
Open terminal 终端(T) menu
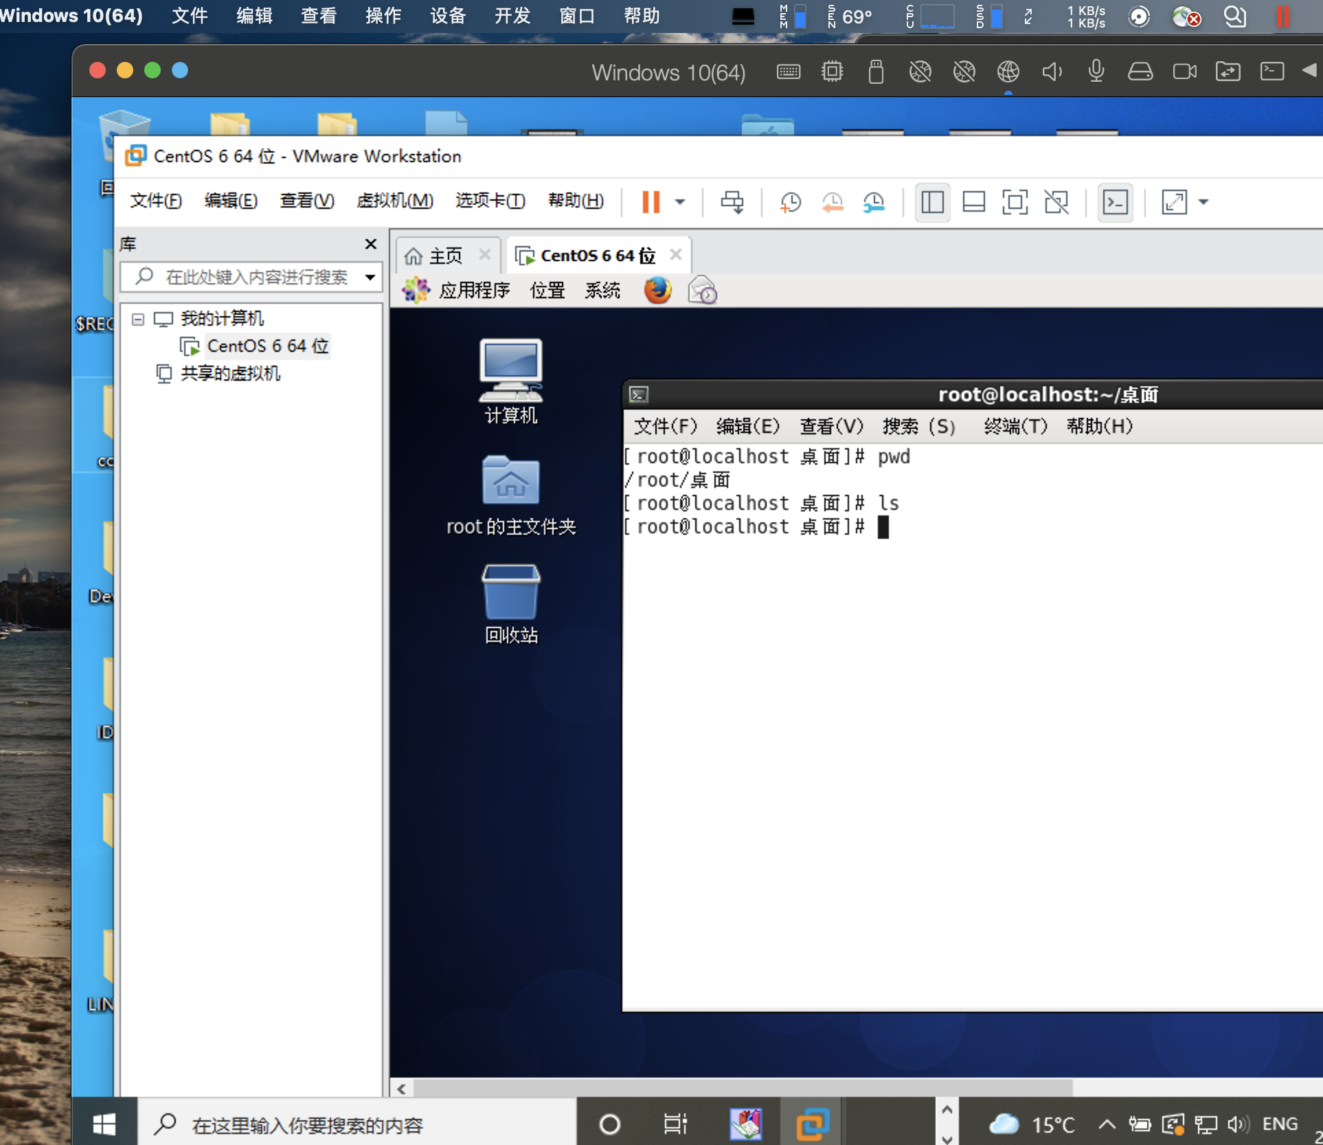point(1015,426)
